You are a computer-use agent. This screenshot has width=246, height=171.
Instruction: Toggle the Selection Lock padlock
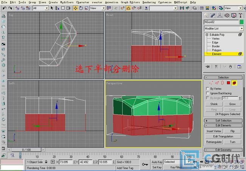(x=46, y=162)
